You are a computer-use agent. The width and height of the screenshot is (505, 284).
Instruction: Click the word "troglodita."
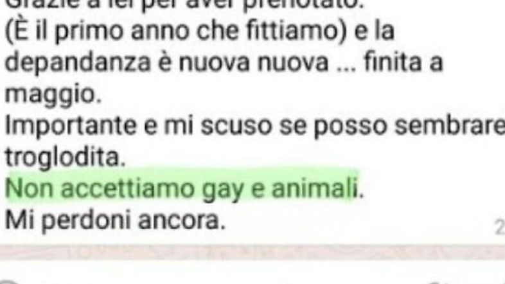coord(66,157)
